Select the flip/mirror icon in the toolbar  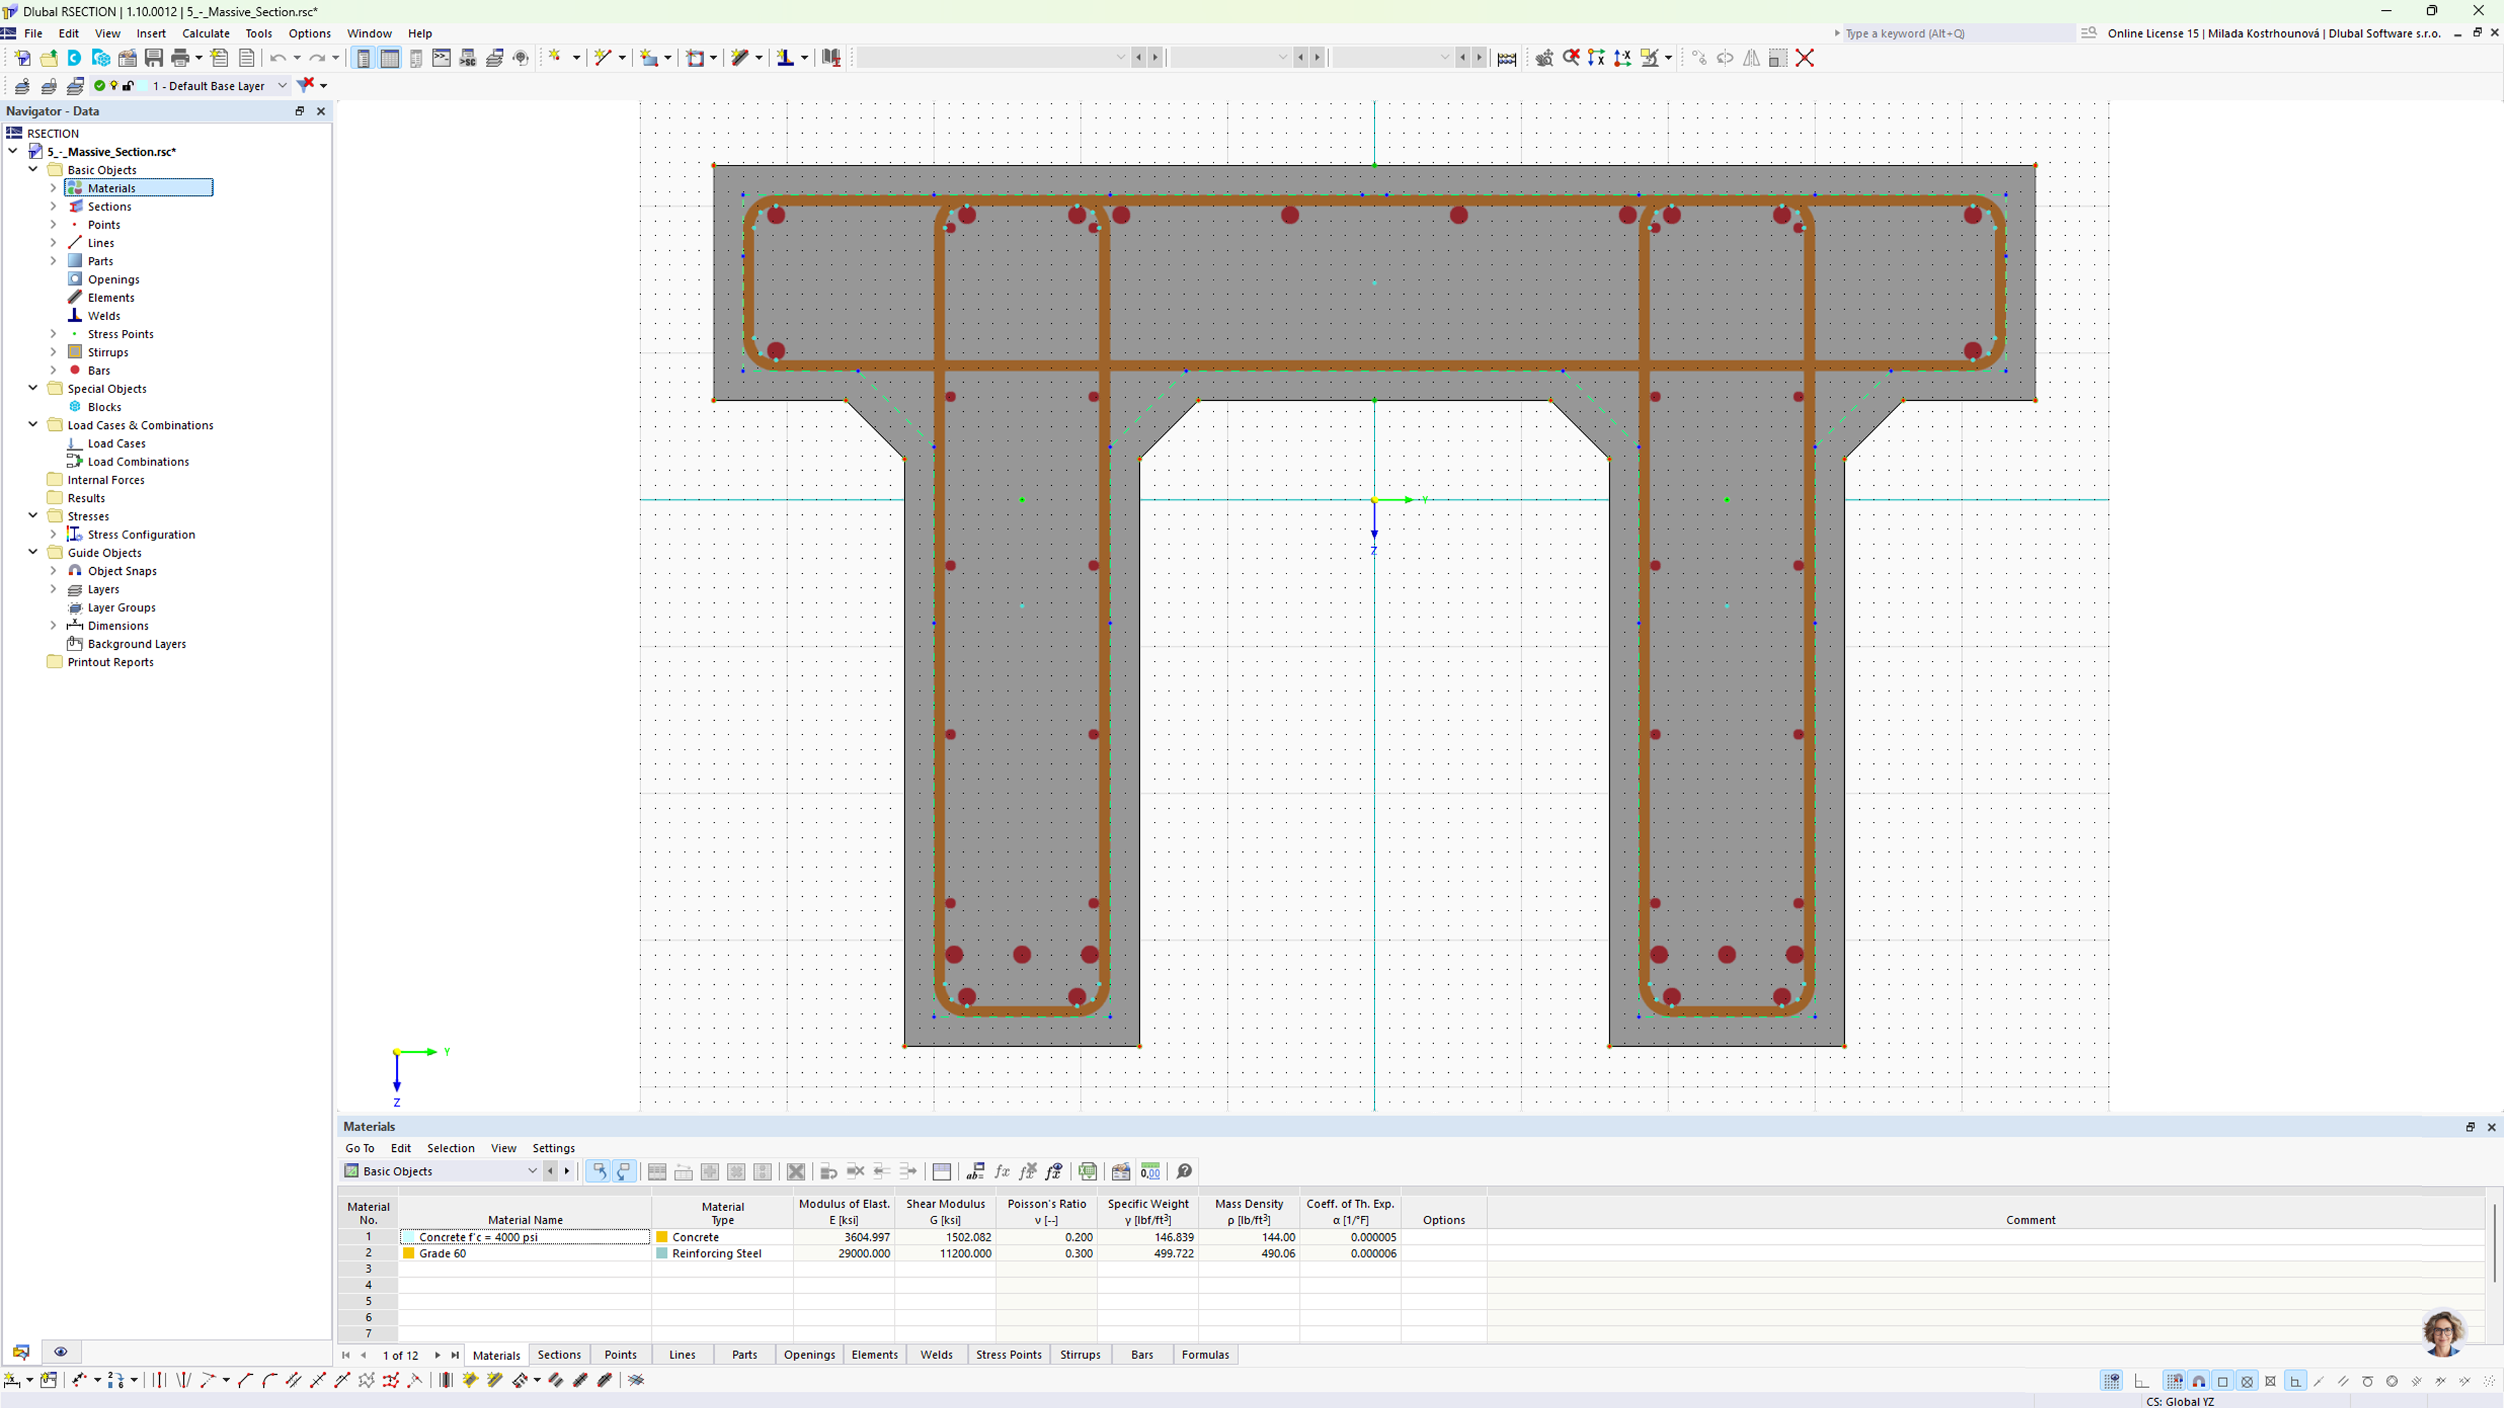click(1751, 57)
